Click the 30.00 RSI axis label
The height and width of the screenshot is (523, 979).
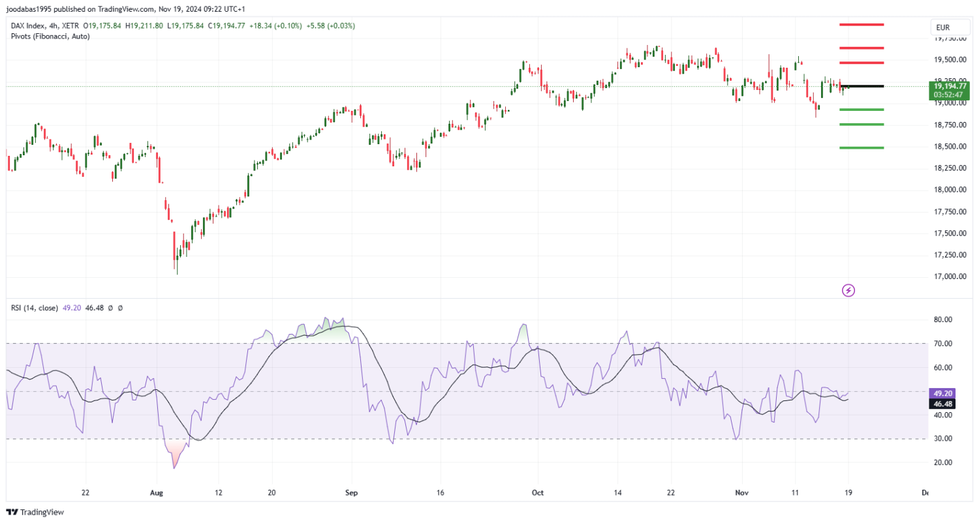click(x=943, y=439)
